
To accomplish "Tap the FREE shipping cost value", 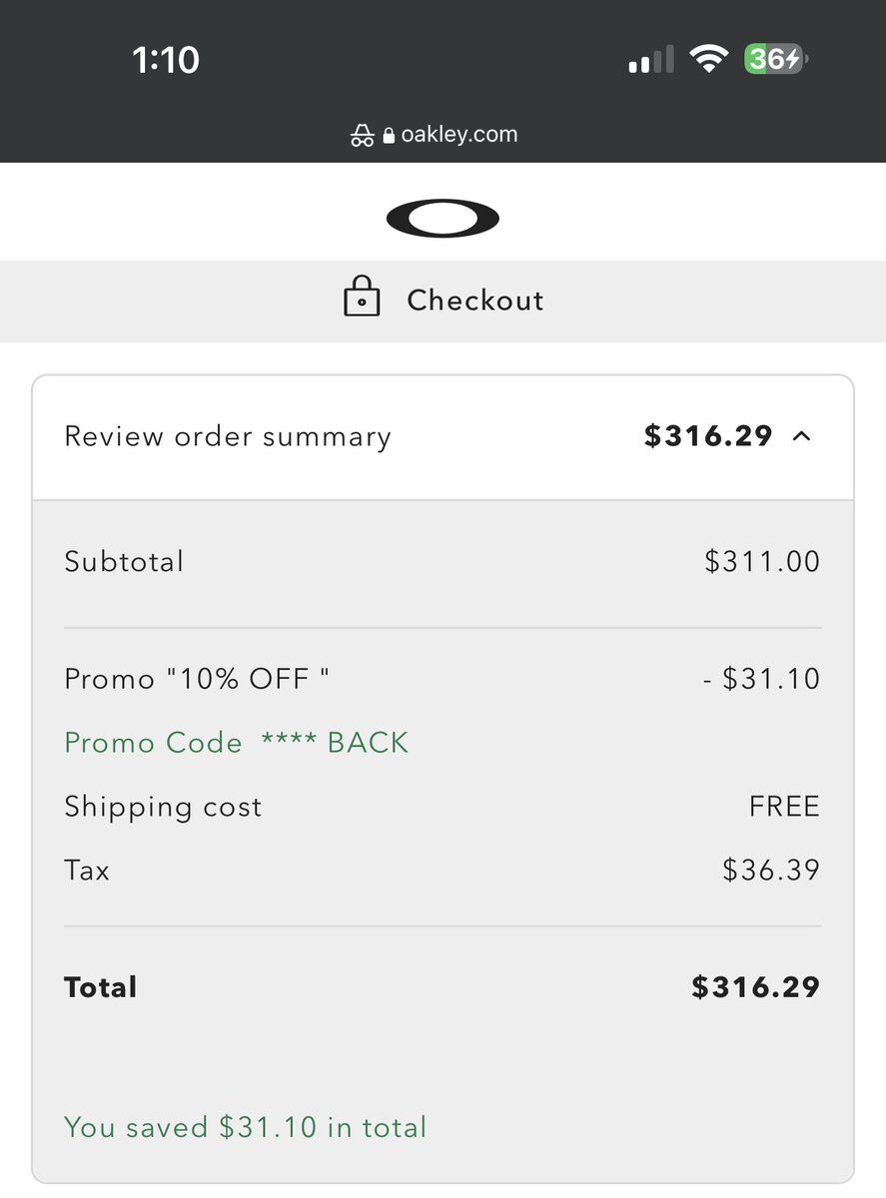I will (x=784, y=807).
